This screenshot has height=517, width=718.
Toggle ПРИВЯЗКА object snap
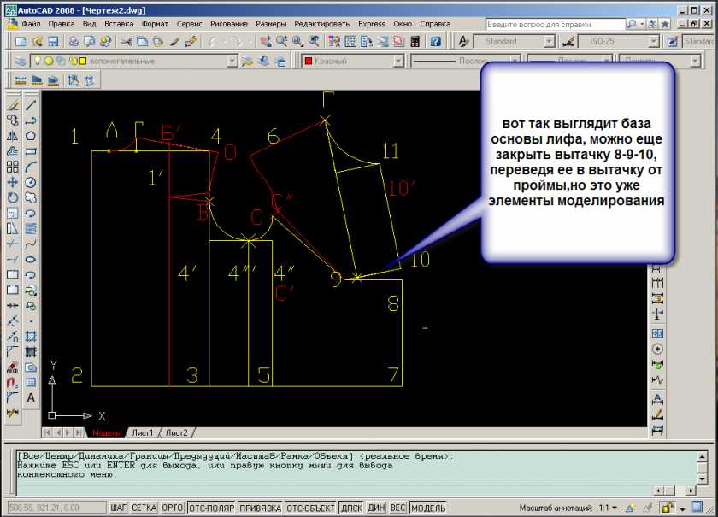click(x=261, y=508)
